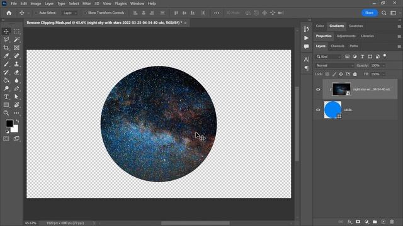The width and height of the screenshot is (403, 226).
Task: Reset default foreground and background colors
Action: click(7, 131)
